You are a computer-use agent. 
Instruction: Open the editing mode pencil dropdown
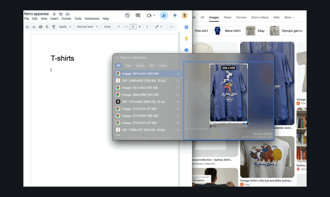click(x=159, y=27)
